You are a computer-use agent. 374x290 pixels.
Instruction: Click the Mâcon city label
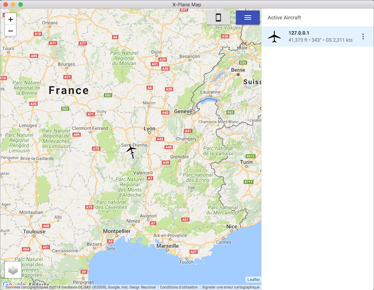[x=149, y=103]
